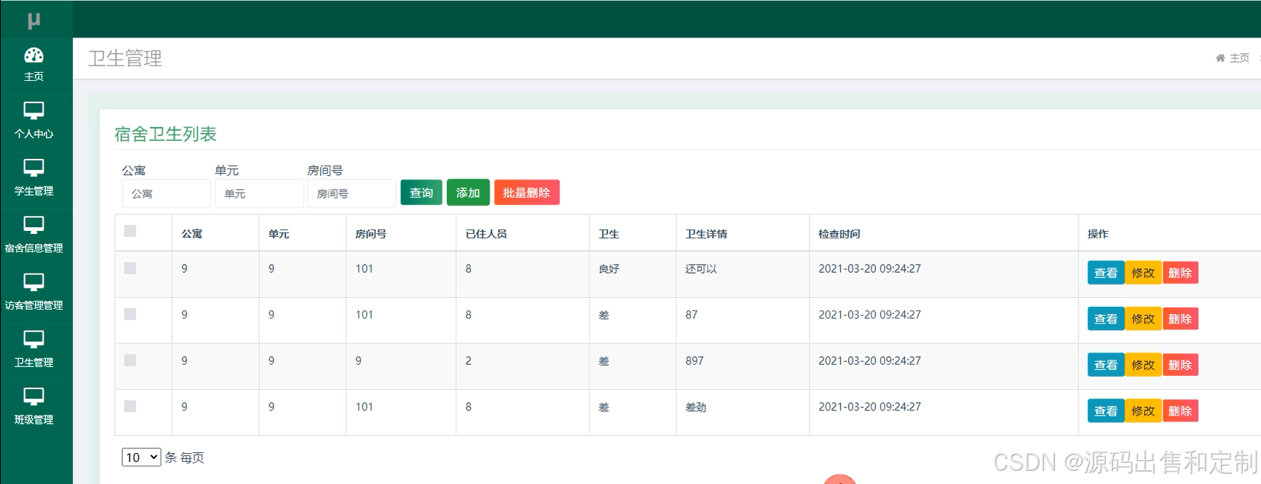Click 查看 for the 897 row
Image resolution: width=1261 pixels, height=484 pixels.
coord(1106,365)
